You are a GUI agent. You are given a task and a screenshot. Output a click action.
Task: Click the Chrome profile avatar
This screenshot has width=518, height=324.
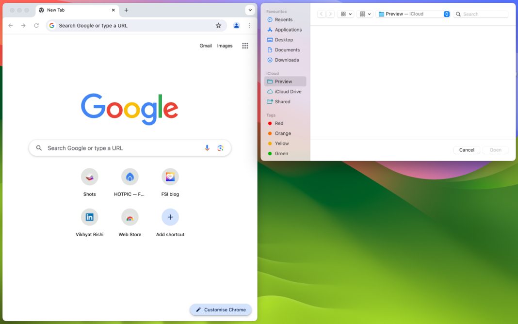pos(236,25)
